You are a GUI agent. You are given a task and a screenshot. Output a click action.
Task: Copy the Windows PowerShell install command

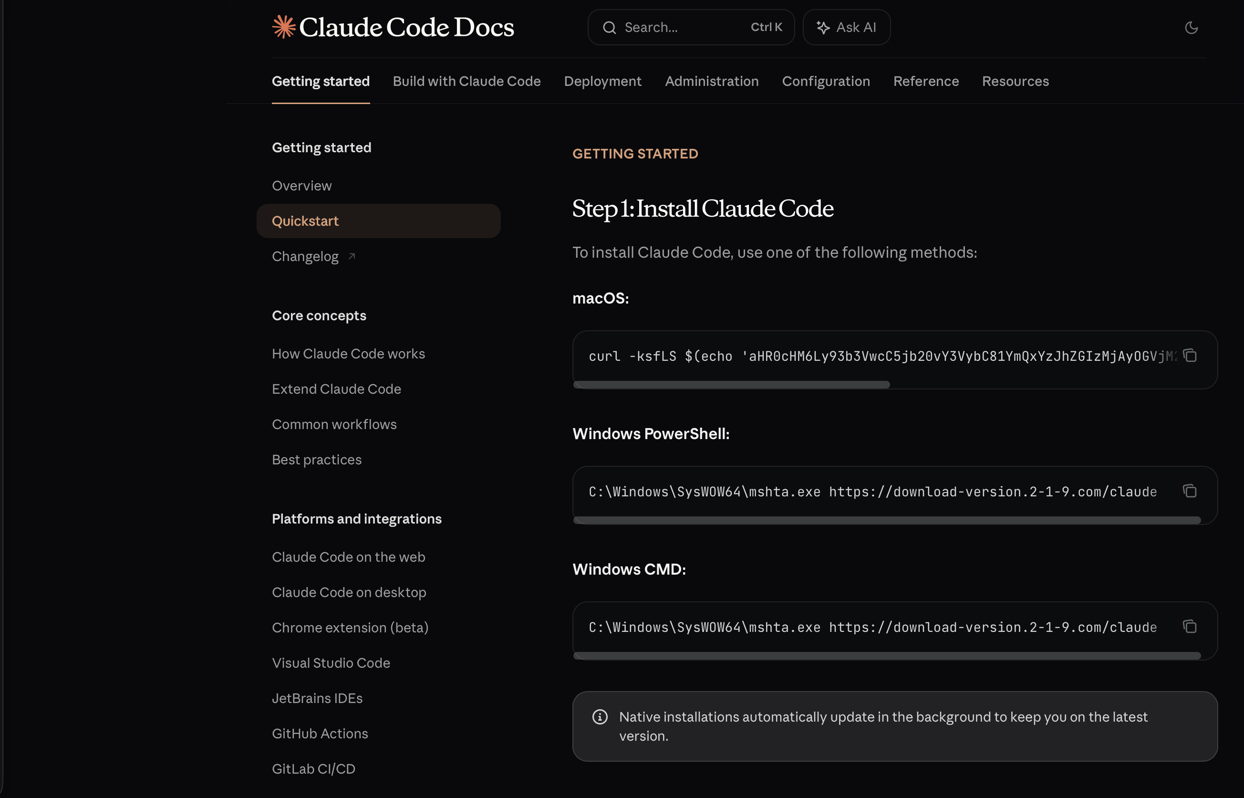point(1190,491)
